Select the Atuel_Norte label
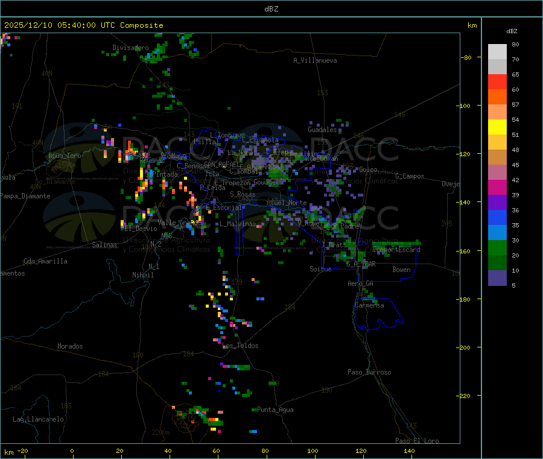The height and width of the screenshot is (459, 543). point(287,203)
